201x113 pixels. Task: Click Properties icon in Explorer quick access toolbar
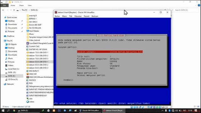point(6,2)
